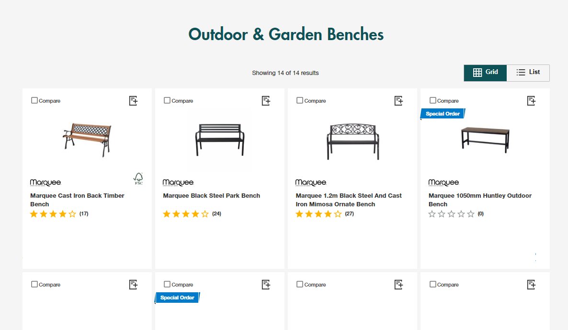Click the FSC certification tree icon
568x330 pixels.
[138, 178]
